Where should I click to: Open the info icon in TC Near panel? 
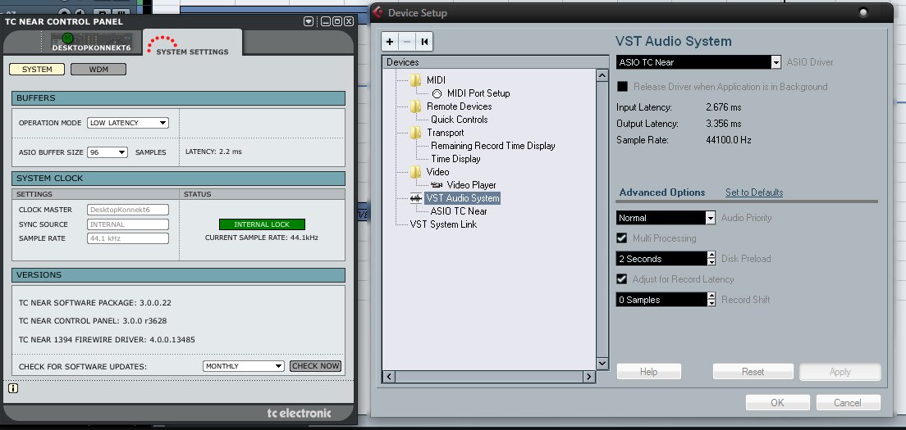[12, 388]
